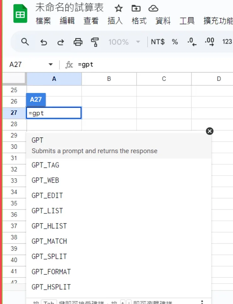Choose GPT_SPLIT suggestion
The image size is (233, 304).
(x=118, y=256)
